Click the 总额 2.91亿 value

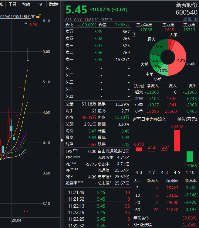[90, 124]
